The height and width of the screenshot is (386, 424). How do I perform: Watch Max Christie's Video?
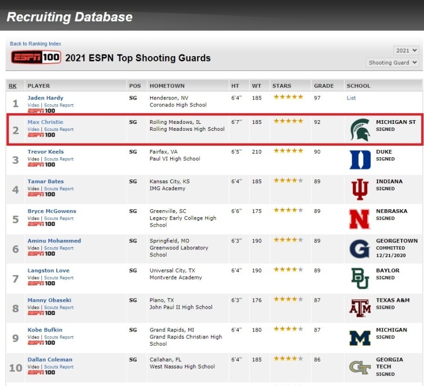(33, 129)
